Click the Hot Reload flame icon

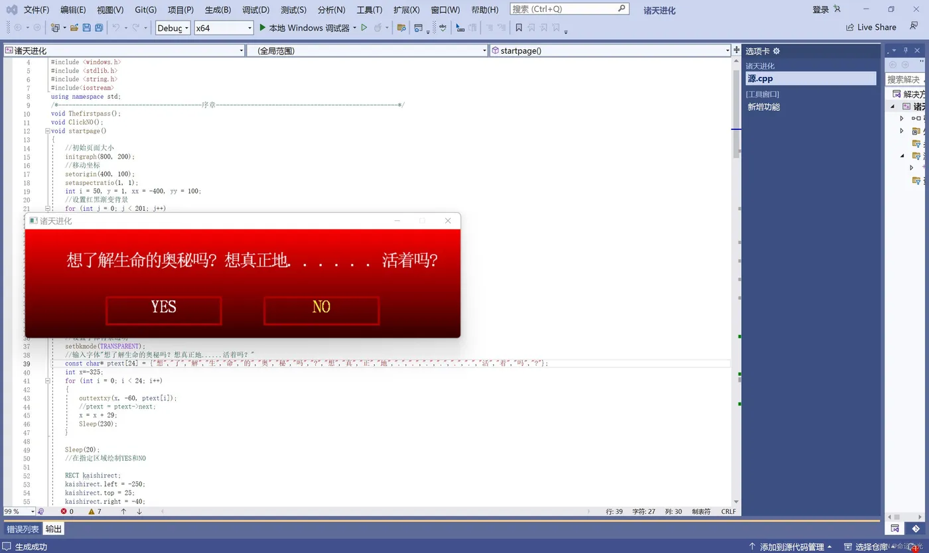tap(378, 28)
